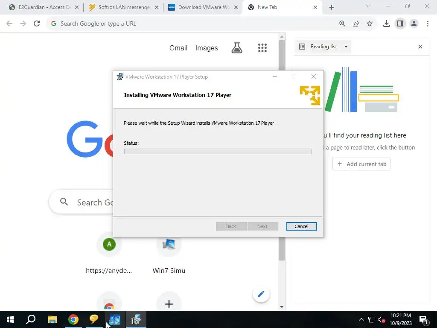This screenshot has height=328, width=437.
Task: Bookmark this tab with the star icon
Action: tap(370, 24)
